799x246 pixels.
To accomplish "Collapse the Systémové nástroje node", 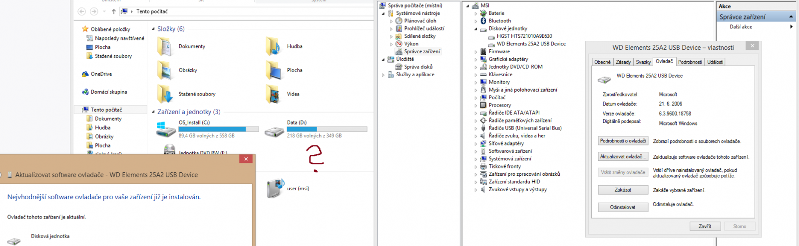I will pos(384,13).
